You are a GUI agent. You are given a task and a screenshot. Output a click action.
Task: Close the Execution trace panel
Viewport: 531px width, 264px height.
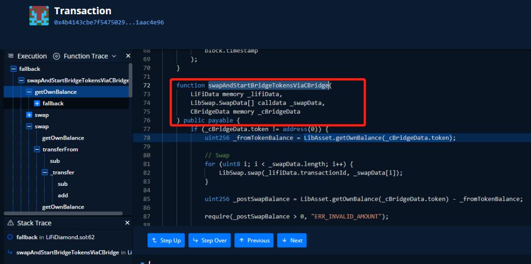[x=128, y=56]
